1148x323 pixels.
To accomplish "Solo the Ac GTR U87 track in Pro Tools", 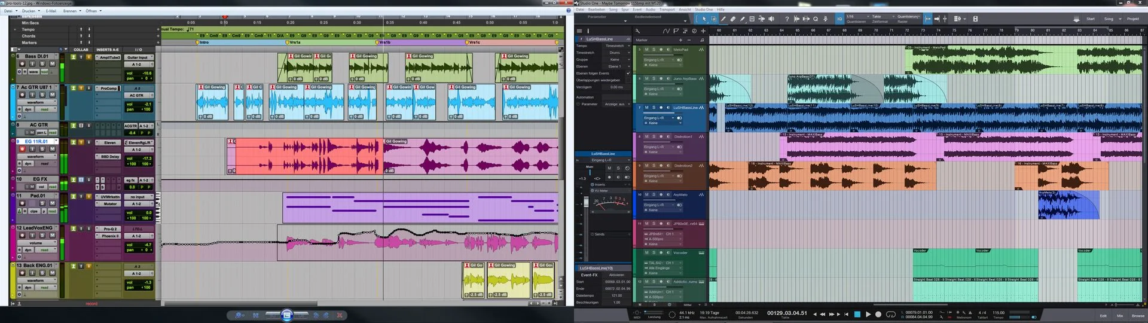I will (42, 95).
